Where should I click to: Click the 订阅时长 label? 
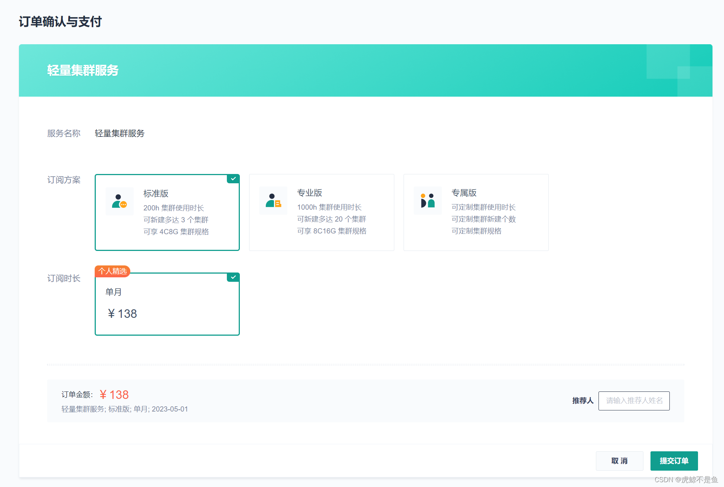64,278
